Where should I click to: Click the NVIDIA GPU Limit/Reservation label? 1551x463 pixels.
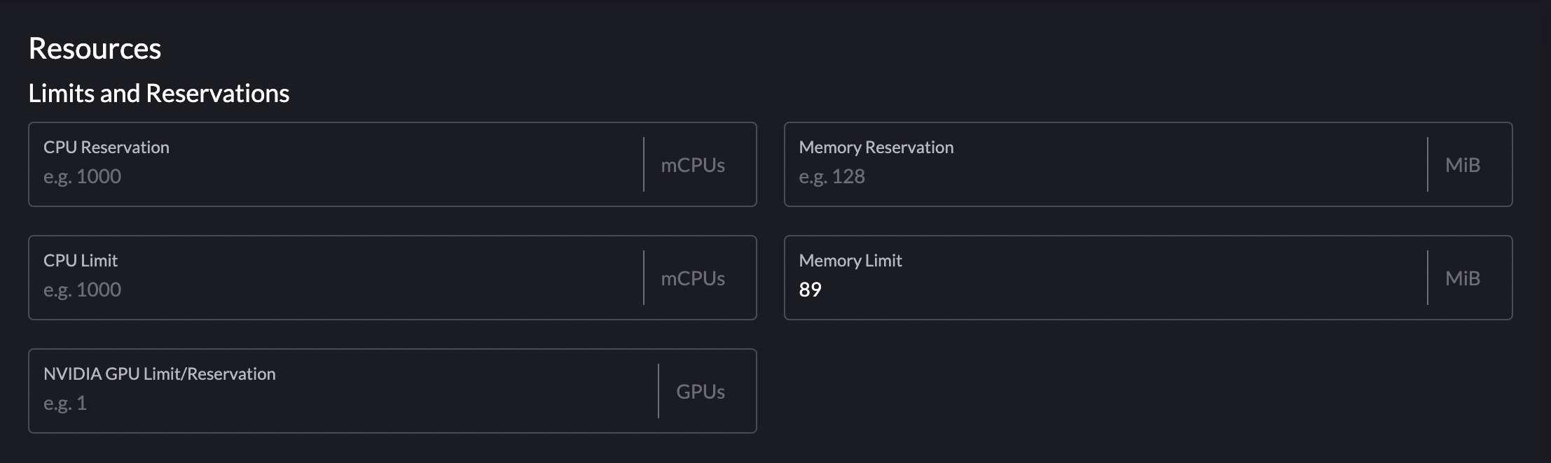click(x=160, y=373)
